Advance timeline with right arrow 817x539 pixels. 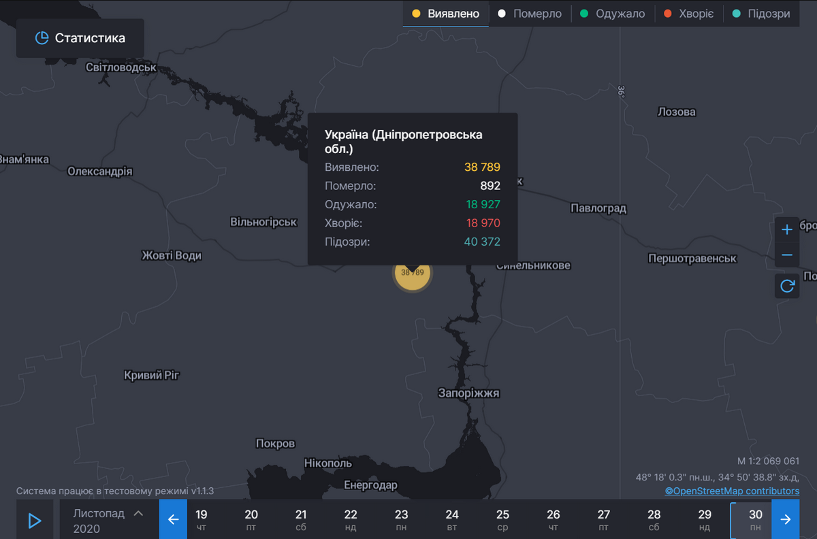tap(786, 519)
